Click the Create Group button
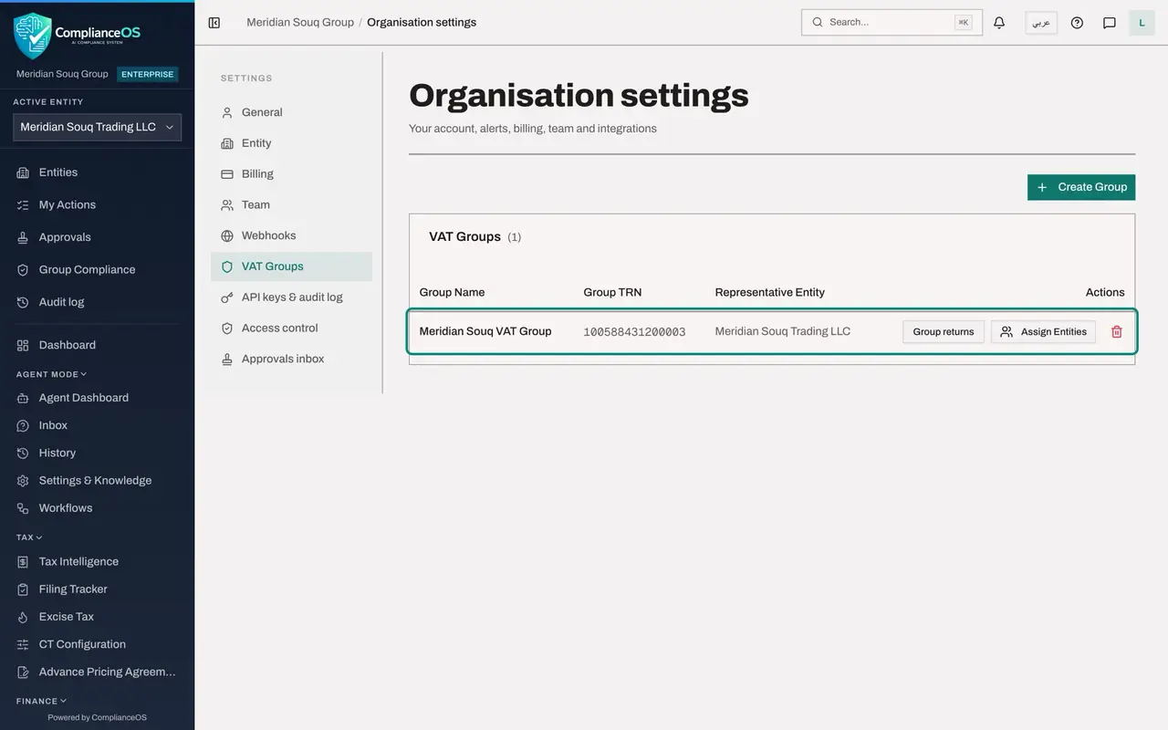The width and height of the screenshot is (1168, 730). pyautogui.click(x=1081, y=187)
